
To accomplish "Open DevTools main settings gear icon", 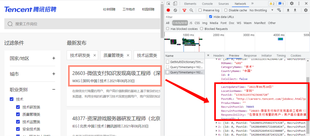I will 292,3.
